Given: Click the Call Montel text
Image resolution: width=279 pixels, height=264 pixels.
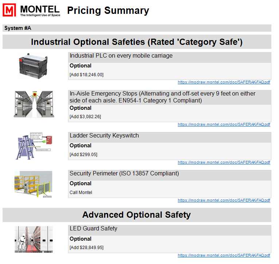Looking at the screenshot, I should pos(81,193).
